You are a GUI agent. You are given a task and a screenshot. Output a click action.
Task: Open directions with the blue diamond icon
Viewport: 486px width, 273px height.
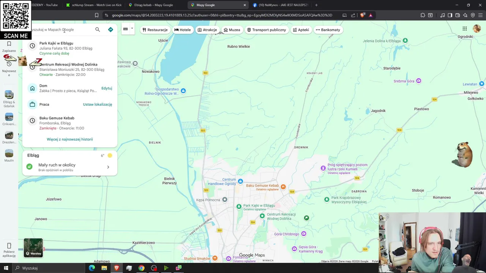(x=110, y=30)
